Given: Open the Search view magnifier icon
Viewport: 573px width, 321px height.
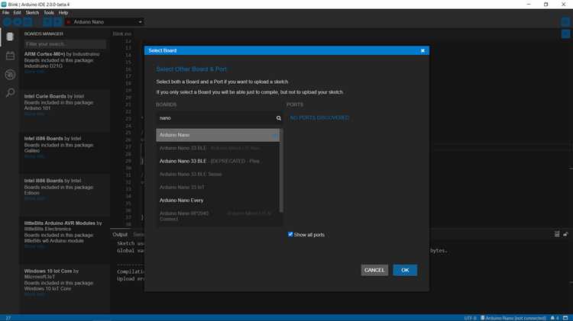Looking at the screenshot, I should [10, 93].
